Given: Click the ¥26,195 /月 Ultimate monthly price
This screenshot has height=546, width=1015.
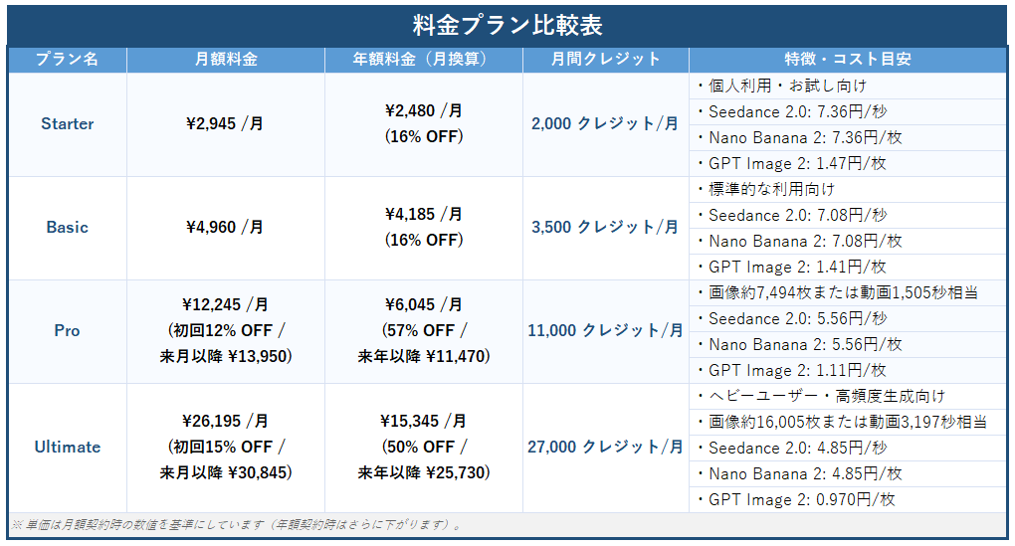Looking at the screenshot, I should coord(225,422).
